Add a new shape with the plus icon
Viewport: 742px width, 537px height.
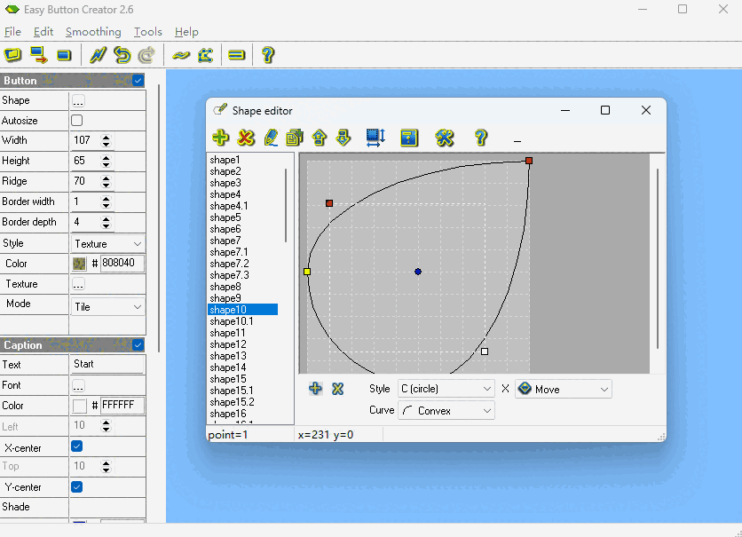[220, 138]
